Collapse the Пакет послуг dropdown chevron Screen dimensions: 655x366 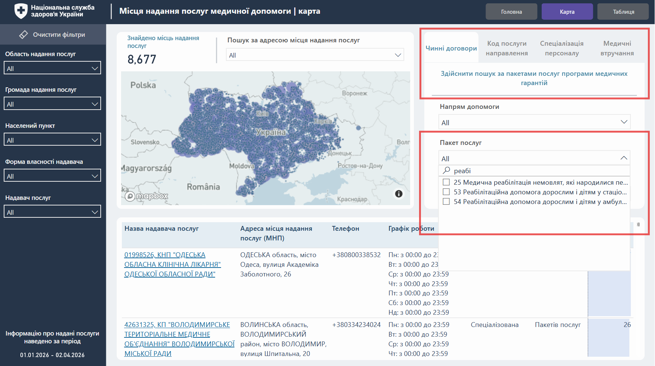click(624, 158)
